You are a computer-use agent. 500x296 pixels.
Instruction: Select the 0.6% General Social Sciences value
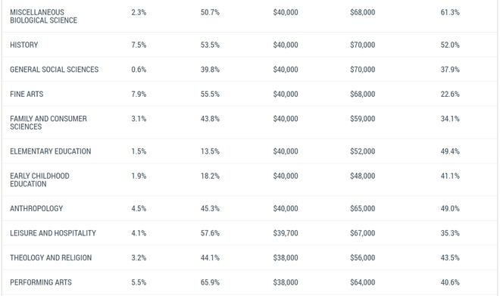coord(139,70)
